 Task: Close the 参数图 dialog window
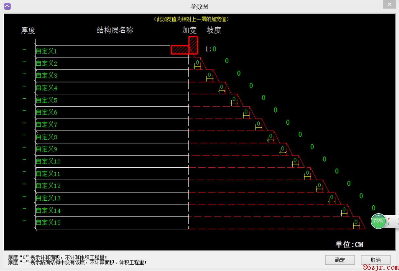pos(389,5)
